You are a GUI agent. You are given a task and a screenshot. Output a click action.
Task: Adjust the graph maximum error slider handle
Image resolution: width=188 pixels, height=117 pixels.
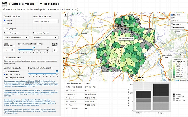57,74
